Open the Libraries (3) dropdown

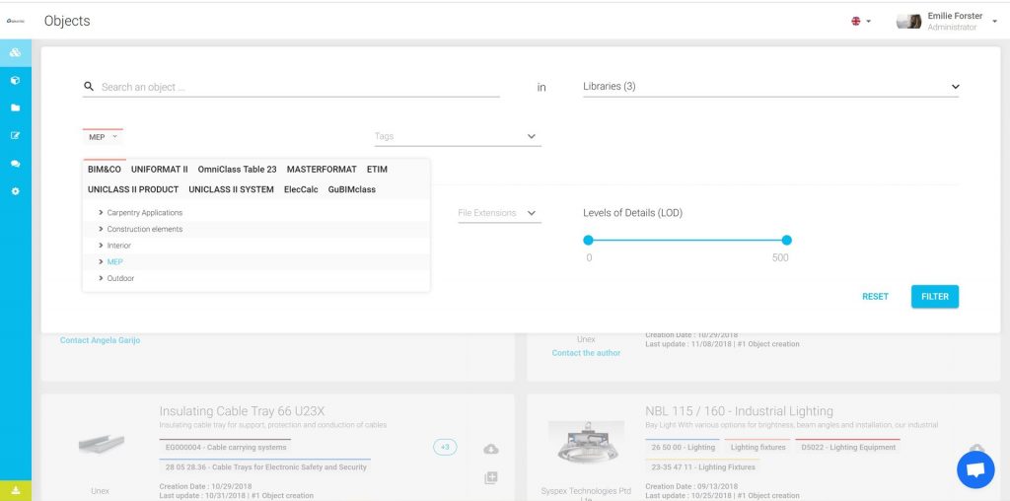tap(770, 87)
